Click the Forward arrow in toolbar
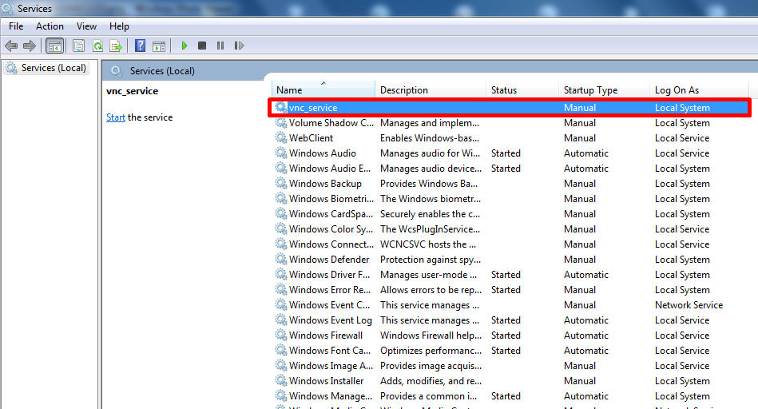Image resolution: width=758 pixels, height=409 pixels. [x=30, y=46]
